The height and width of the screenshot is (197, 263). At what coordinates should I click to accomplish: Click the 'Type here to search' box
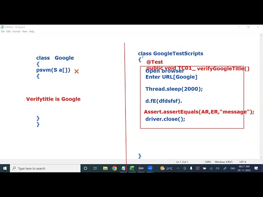click(x=45, y=168)
